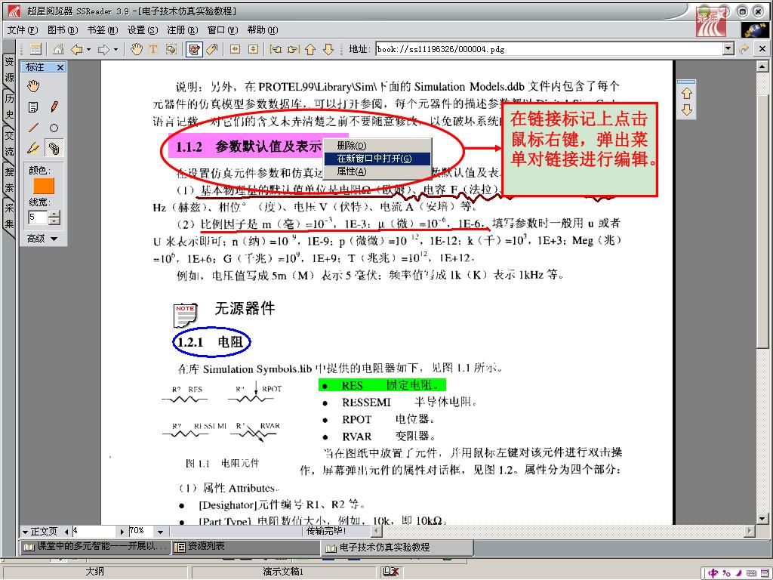Click floating page-up arrow beside page
Viewport: 773px width, 580px height.
point(687,93)
